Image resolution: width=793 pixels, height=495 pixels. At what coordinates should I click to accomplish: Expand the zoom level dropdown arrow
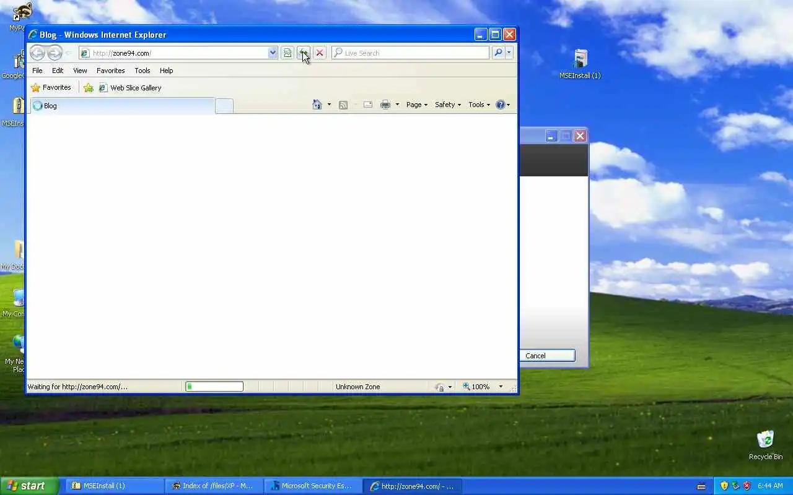[x=501, y=387]
